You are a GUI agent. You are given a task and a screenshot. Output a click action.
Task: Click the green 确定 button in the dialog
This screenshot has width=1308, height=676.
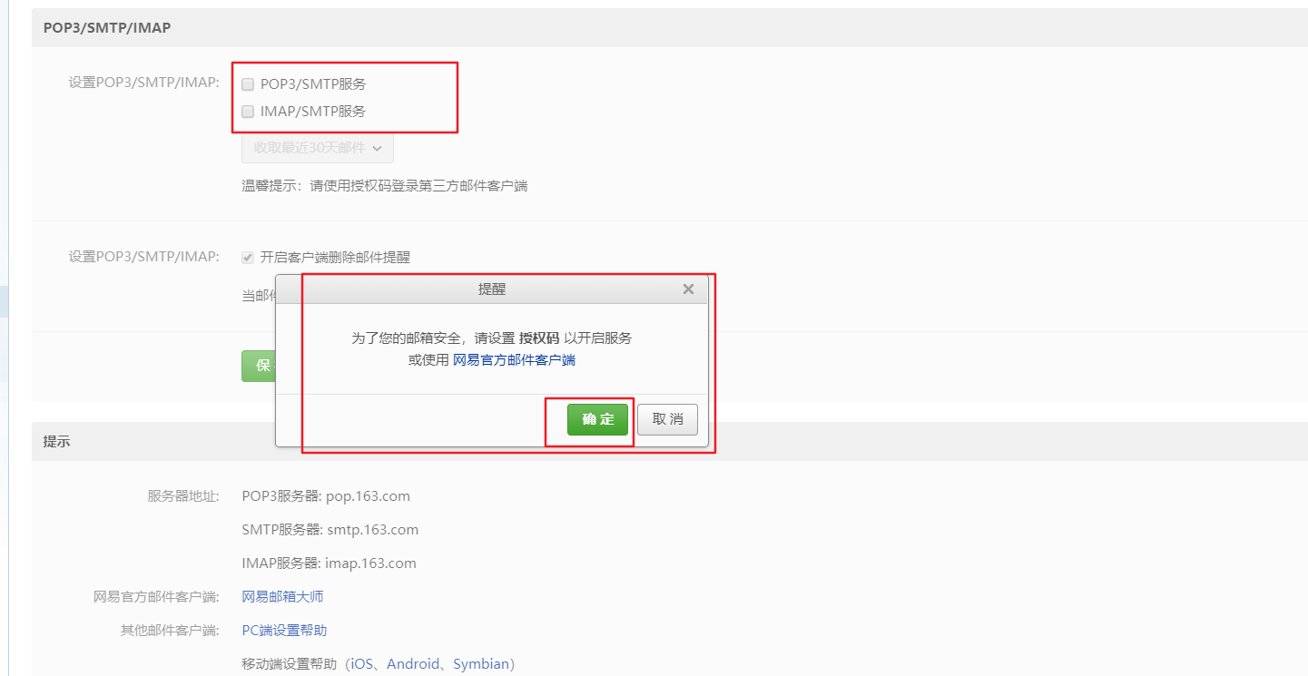click(x=596, y=419)
